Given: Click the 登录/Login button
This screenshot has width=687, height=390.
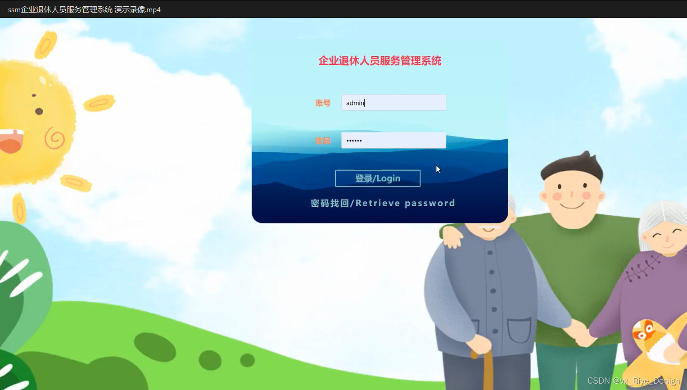Looking at the screenshot, I should [x=378, y=178].
